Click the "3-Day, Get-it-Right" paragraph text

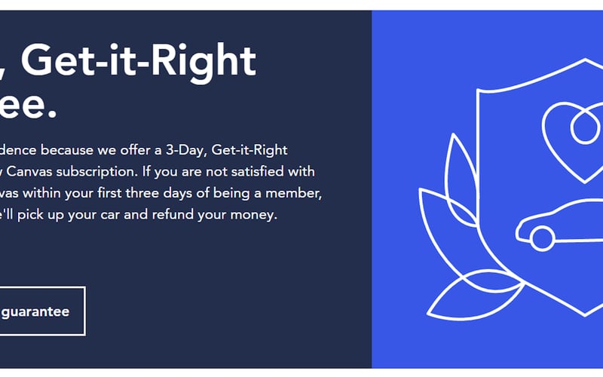tap(227, 149)
